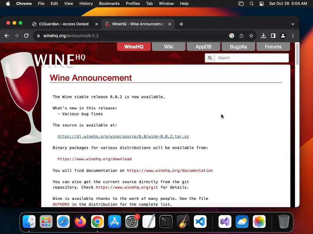Click the page vertical scrollbar thumb
The image size is (313, 234).
(297, 54)
